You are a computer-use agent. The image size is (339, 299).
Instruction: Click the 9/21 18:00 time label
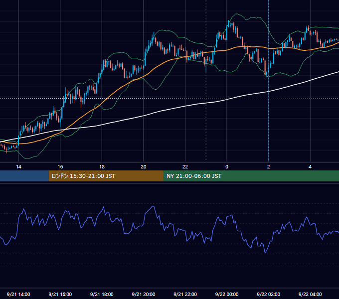tap(102, 294)
